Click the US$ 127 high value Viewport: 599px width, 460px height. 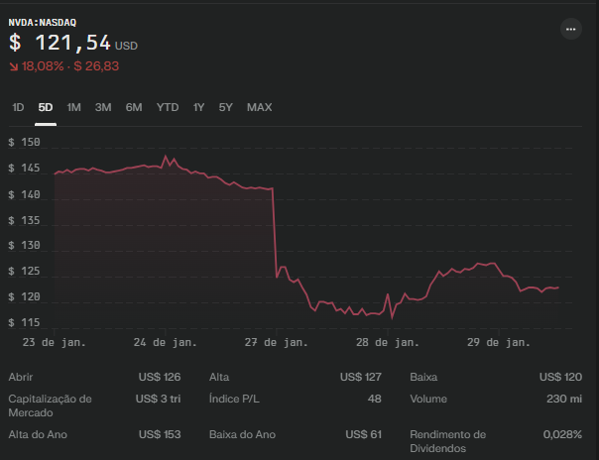coord(361,377)
